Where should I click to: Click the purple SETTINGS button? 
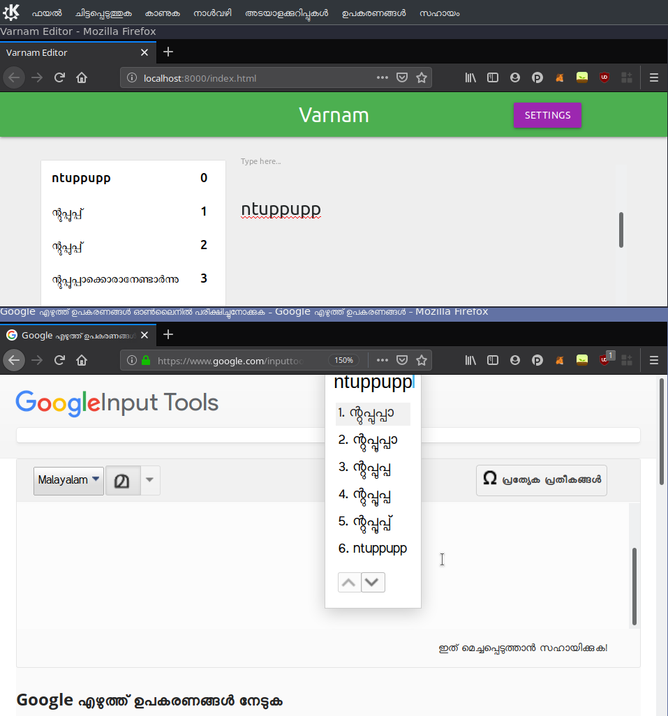(x=547, y=115)
